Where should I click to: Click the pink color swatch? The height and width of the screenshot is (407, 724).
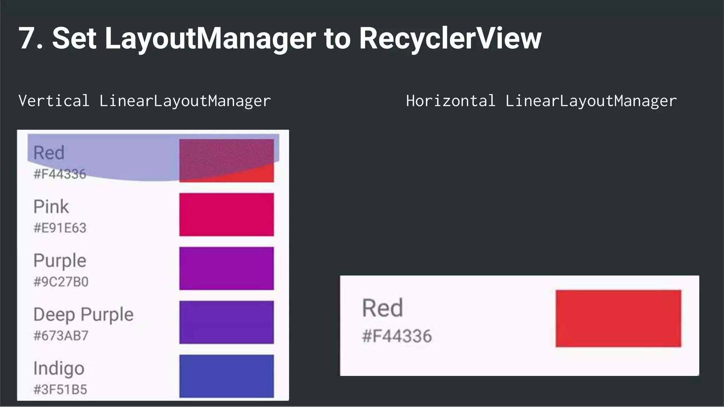(x=227, y=214)
